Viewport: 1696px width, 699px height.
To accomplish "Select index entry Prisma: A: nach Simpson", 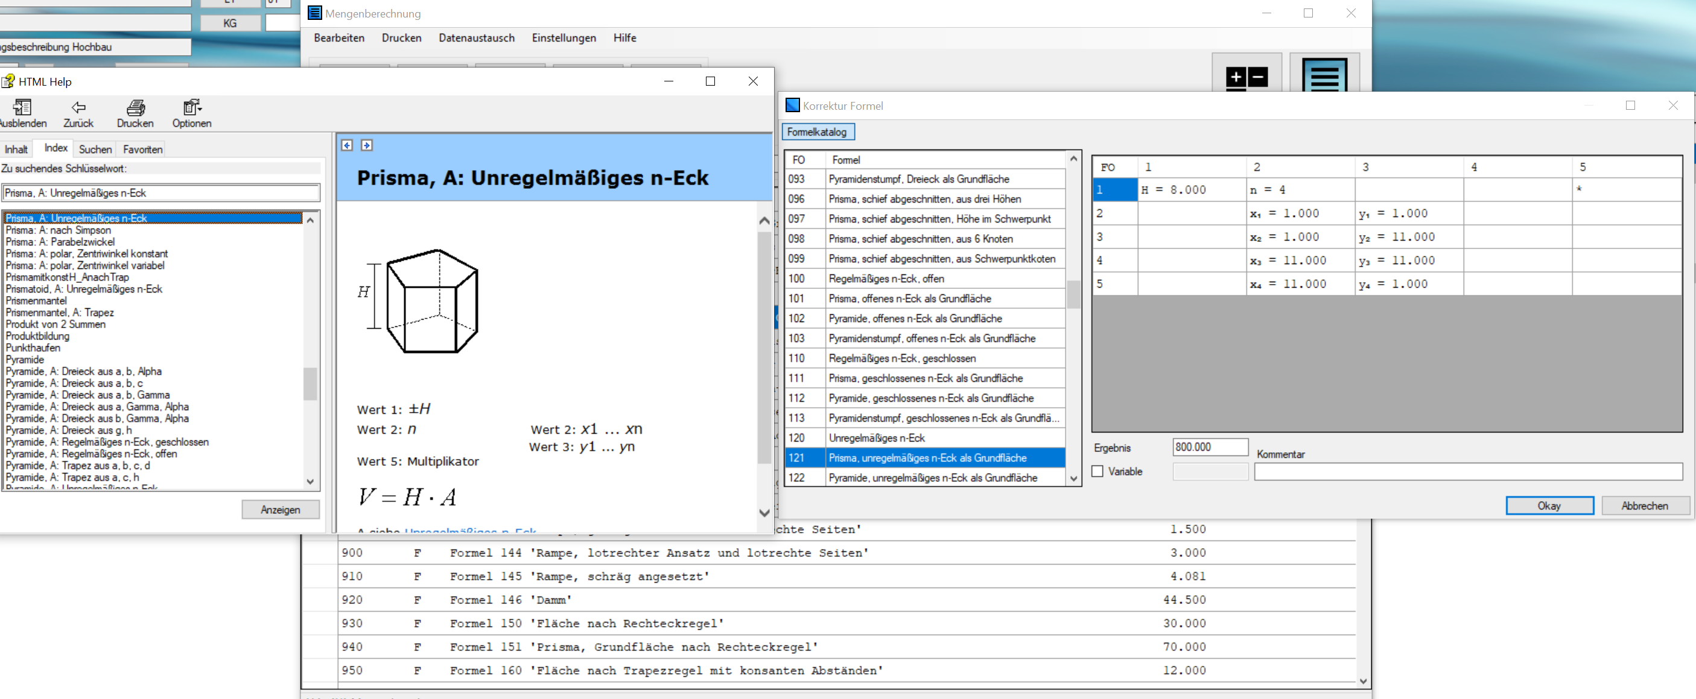I will (x=59, y=230).
